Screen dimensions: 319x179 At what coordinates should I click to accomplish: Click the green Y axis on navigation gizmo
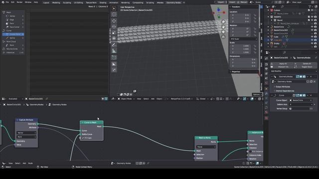pyautogui.click(x=219, y=17)
